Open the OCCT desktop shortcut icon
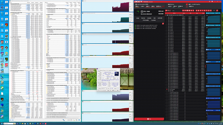223x125 pixels. tap(6, 65)
